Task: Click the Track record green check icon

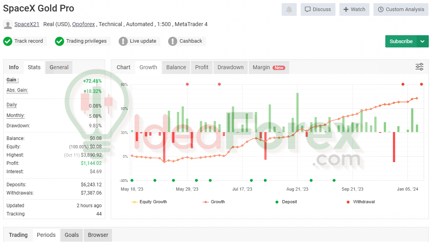Action: coord(8,41)
